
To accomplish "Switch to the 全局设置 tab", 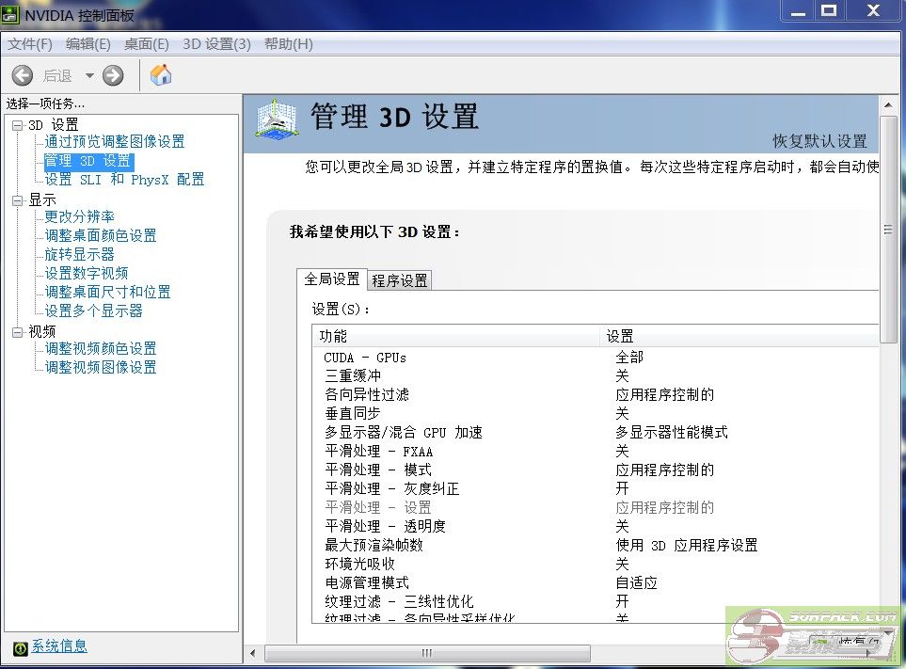I will 332,279.
